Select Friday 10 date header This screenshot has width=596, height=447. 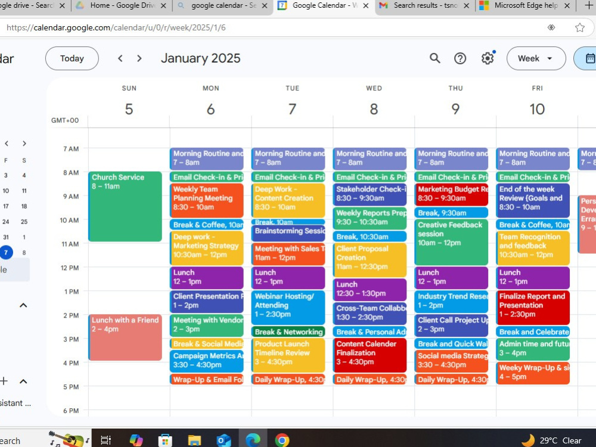tap(537, 109)
